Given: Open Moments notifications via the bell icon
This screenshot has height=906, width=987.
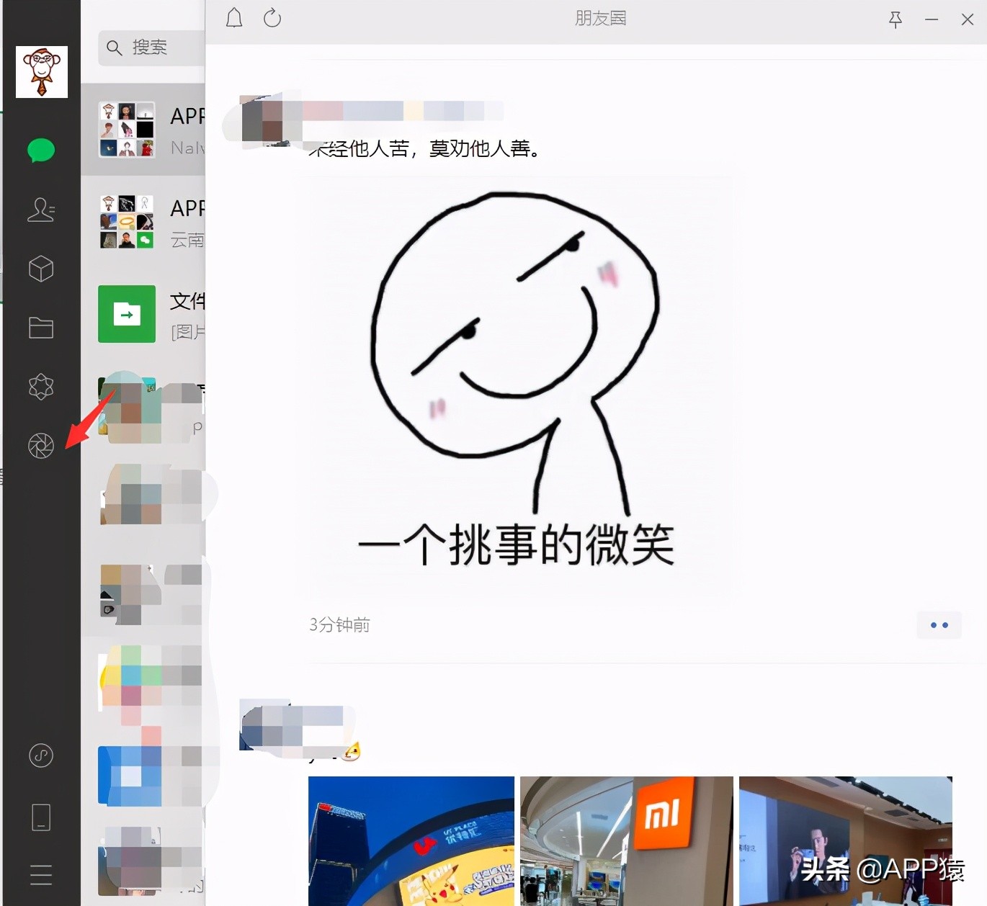Looking at the screenshot, I should [x=233, y=18].
